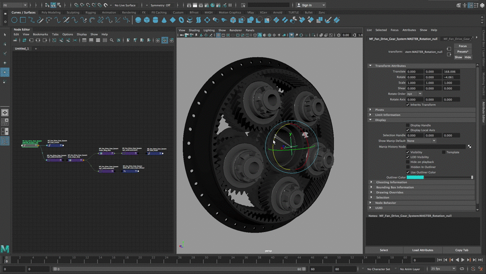486x274 pixels.
Task: Click the Maya logo icon at bottom left
Action: pos(4,249)
